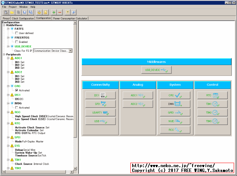Select TIM1 in peripherals tree
This screenshot has width=237, height=176.
[18, 160]
